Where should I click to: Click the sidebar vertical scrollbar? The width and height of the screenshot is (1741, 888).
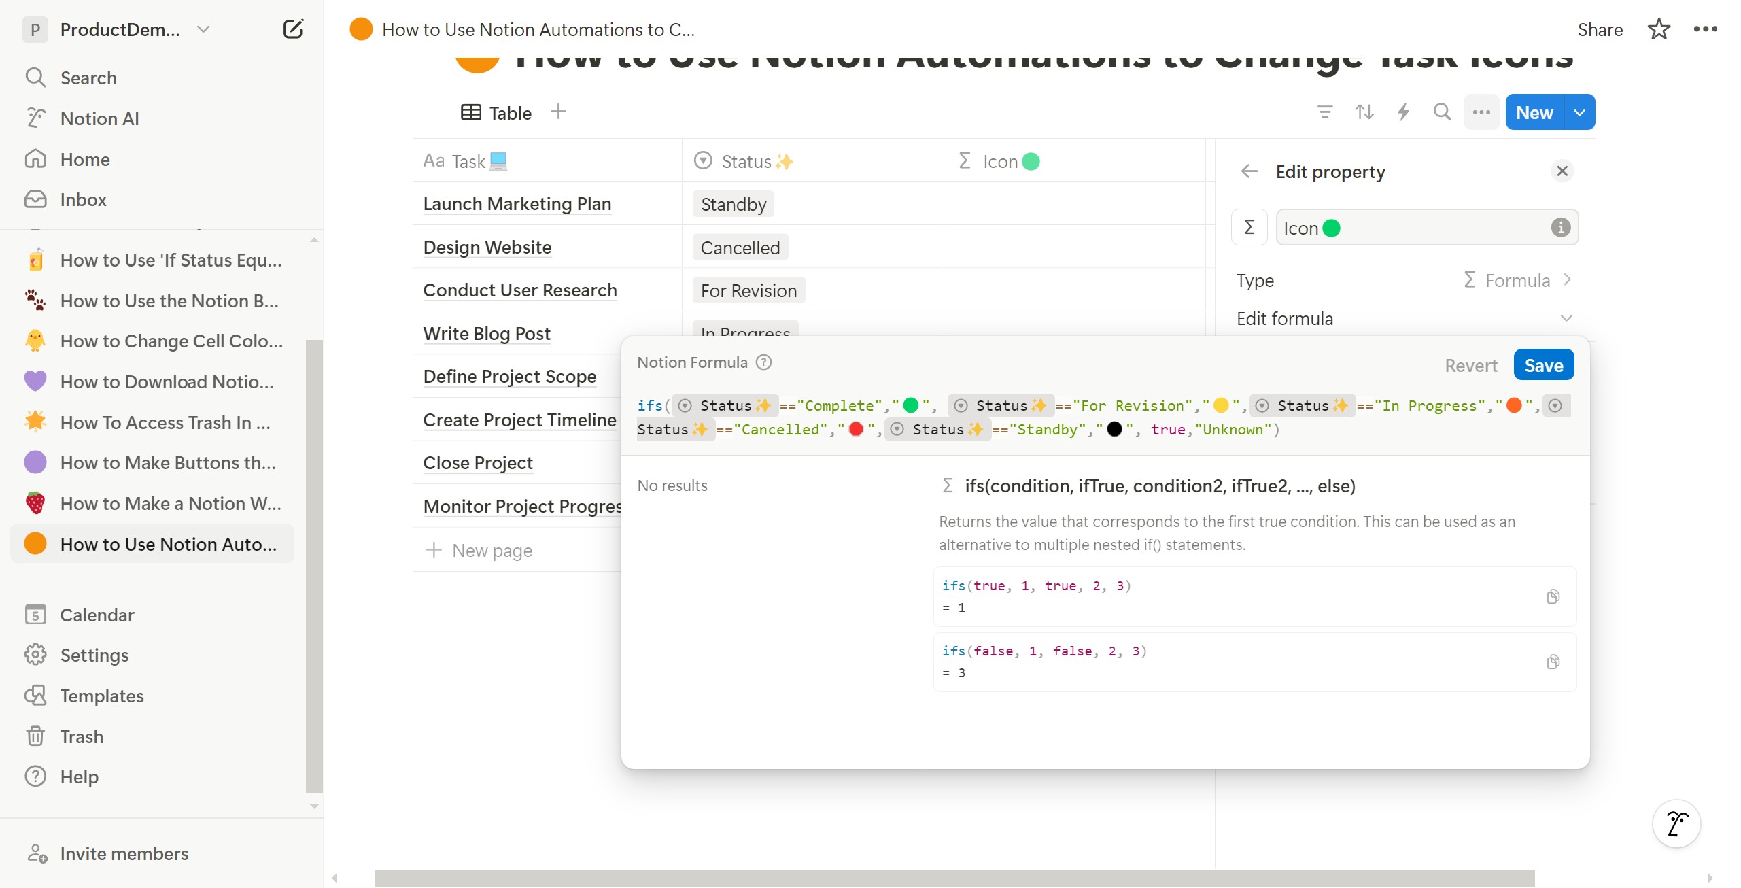click(314, 566)
